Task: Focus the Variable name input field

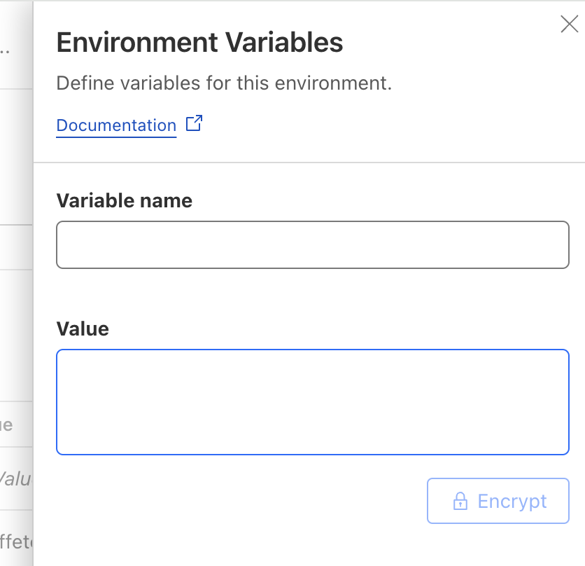Action: (x=312, y=245)
